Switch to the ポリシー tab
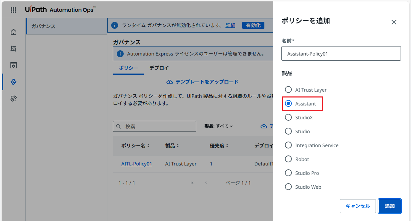 pyautogui.click(x=129, y=68)
